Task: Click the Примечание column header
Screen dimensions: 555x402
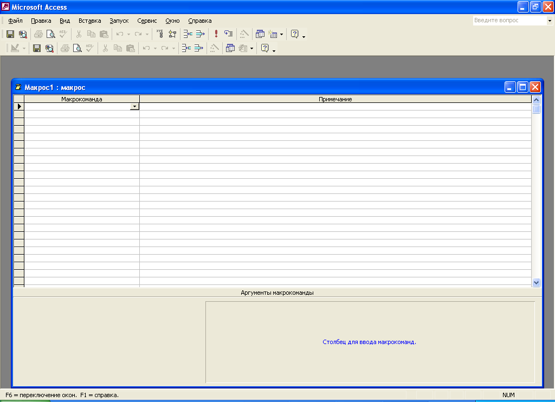Action: (x=335, y=99)
